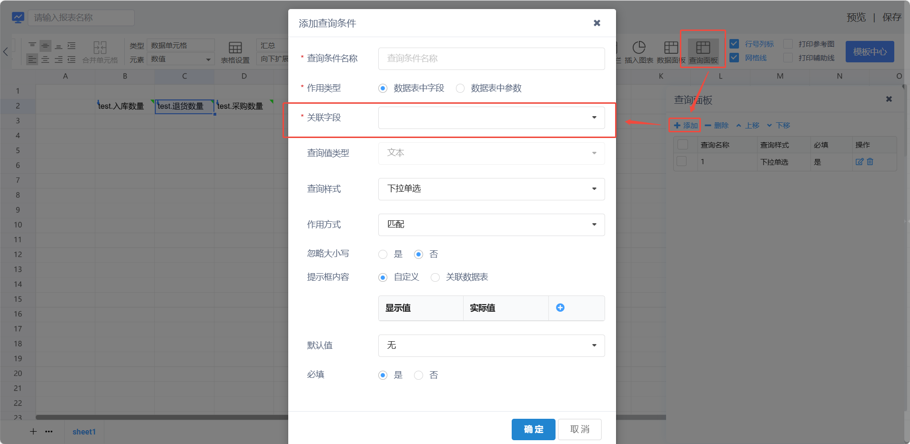Viewport: 910px width, 444px height.
Task: Click the edit icon in query row 1
Action: [859, 162]
